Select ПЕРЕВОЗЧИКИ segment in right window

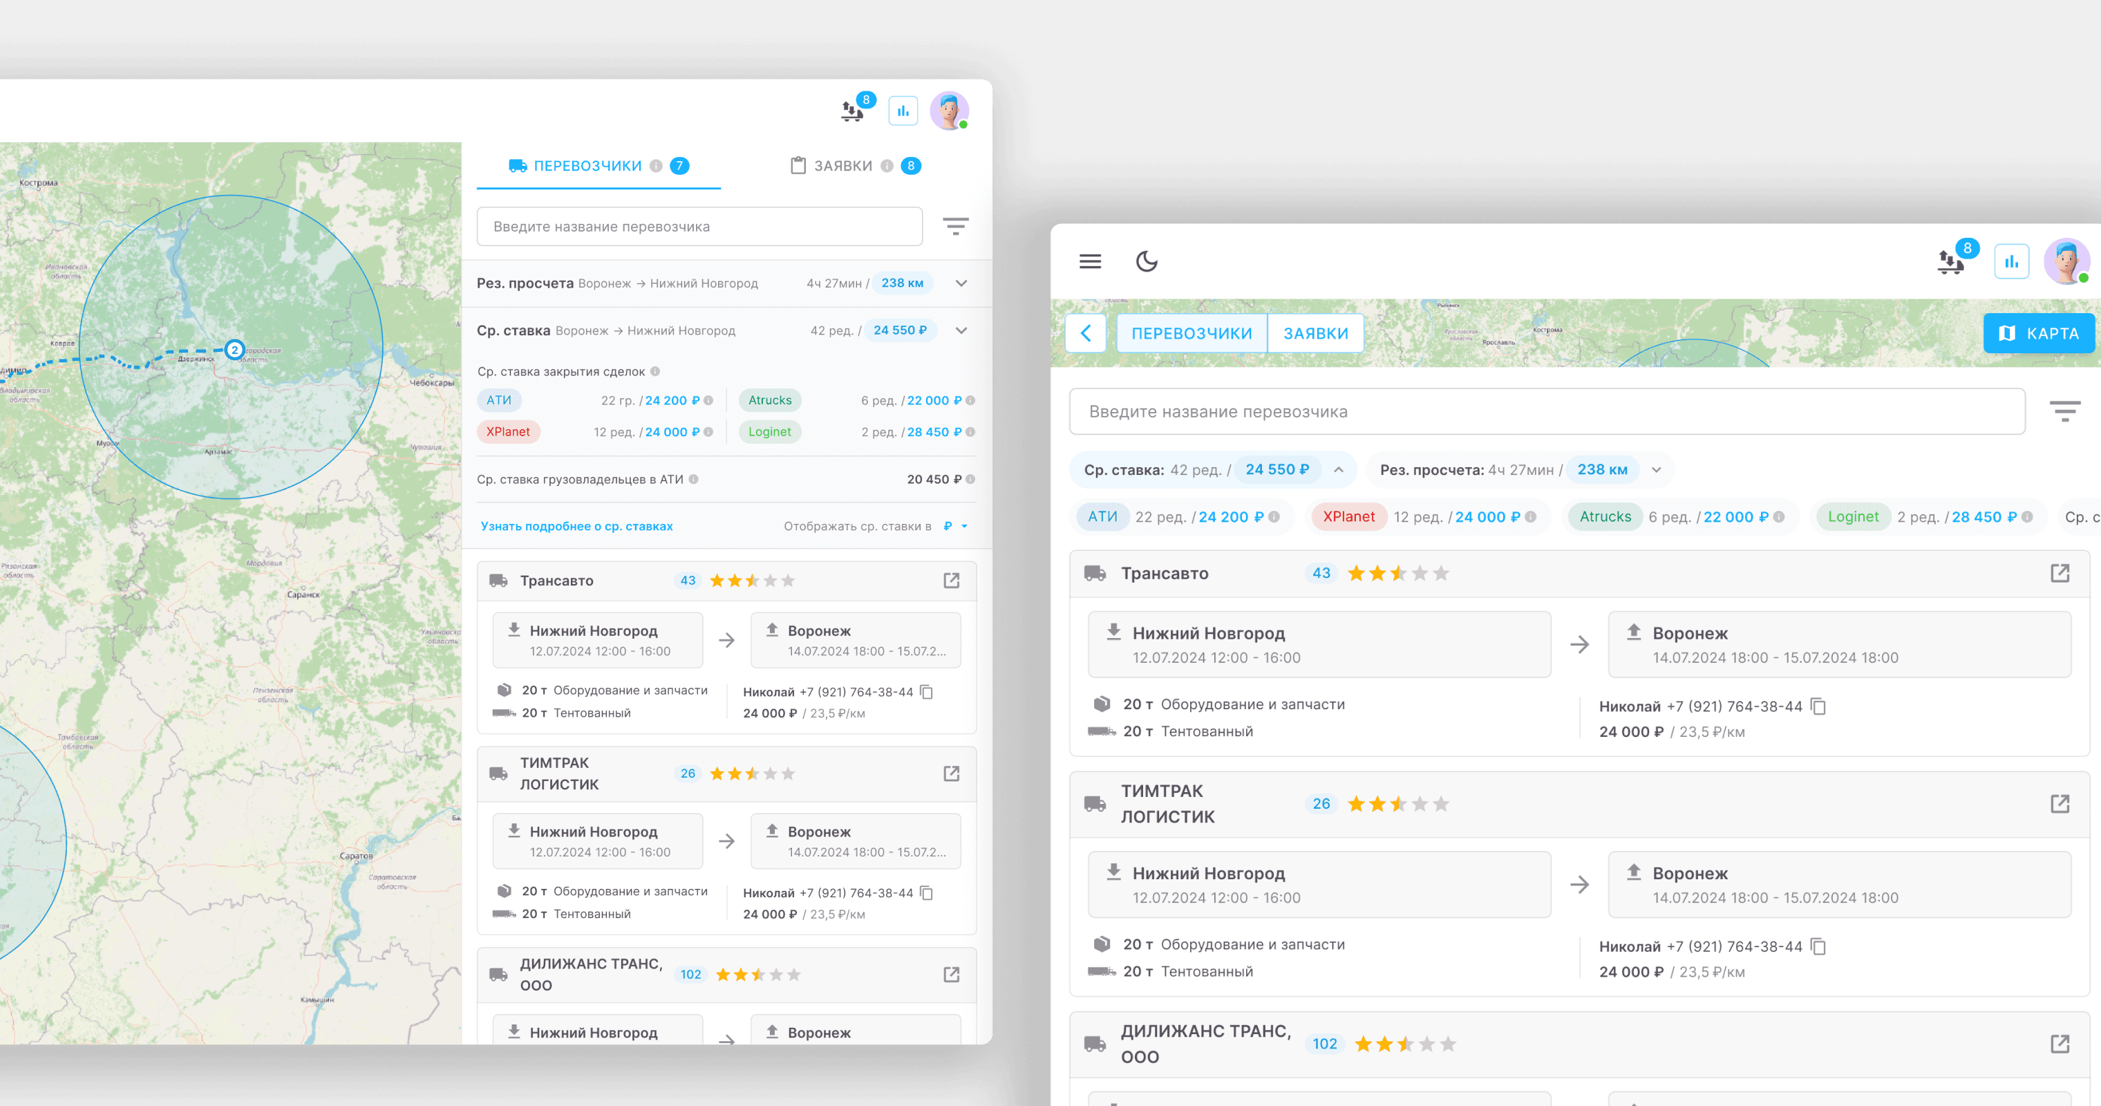(1191, 332)
